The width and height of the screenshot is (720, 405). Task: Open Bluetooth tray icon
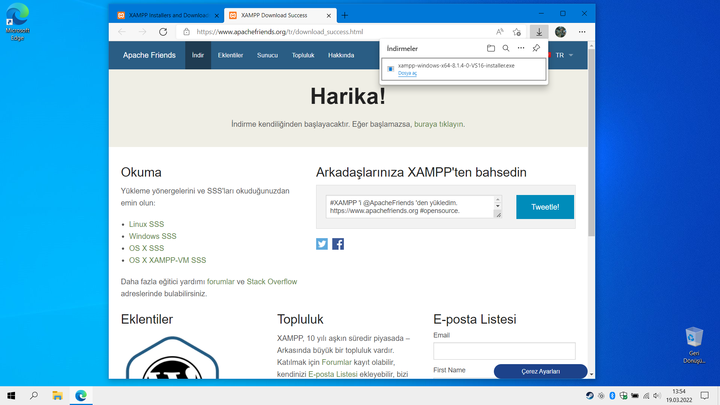(612, 396)
